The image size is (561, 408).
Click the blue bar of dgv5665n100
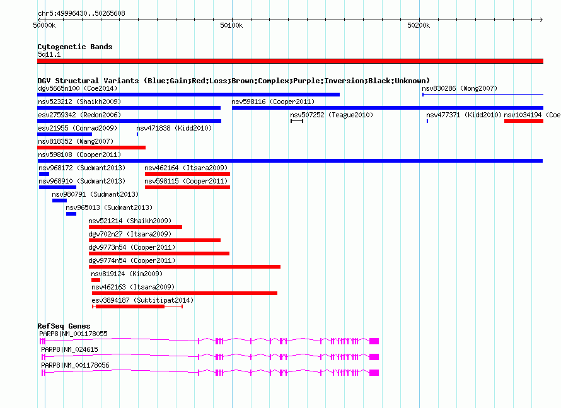pos(188,95)
